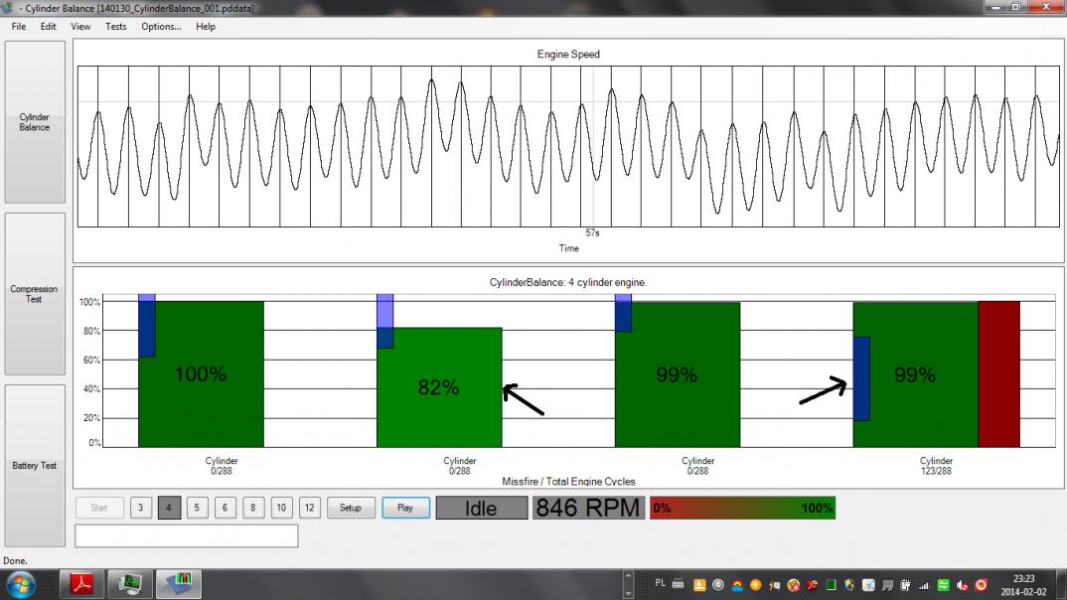Click the keyboard tray icon
The width and height of the screenshot is (1067, 600).
[679, 584]
